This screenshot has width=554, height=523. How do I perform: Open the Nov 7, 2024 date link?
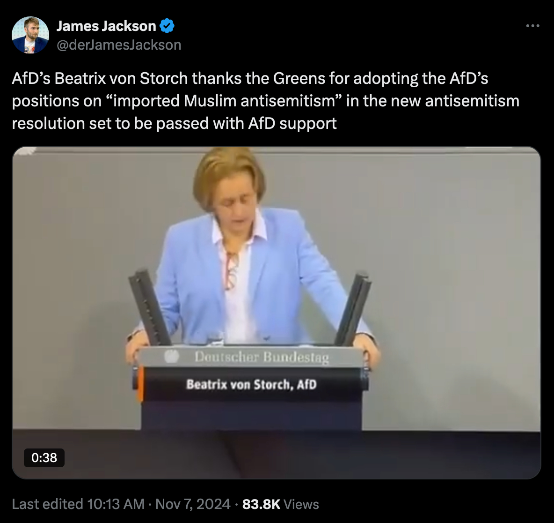coord(193,504)
